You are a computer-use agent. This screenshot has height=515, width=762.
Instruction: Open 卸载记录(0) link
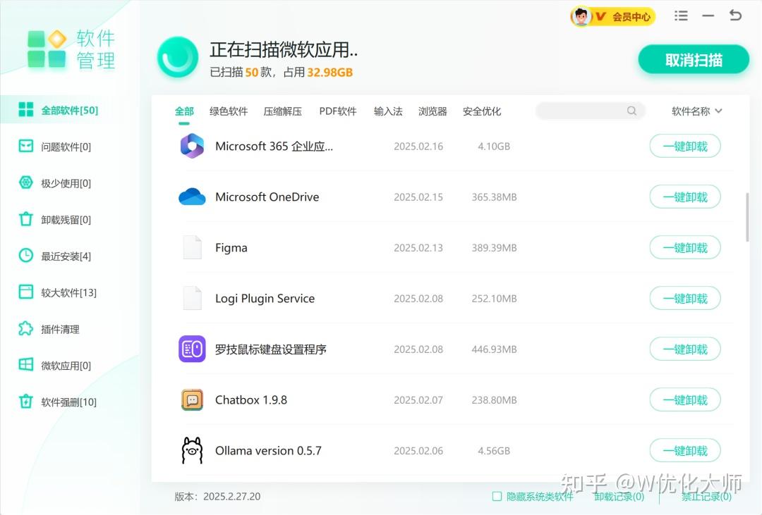pyautogui.click(x=619, y=497)
